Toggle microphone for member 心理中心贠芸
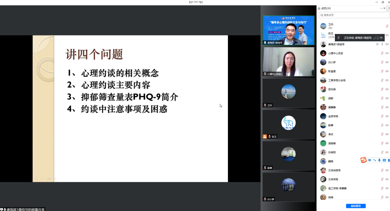The image size is (390, 211). (382, 53)
